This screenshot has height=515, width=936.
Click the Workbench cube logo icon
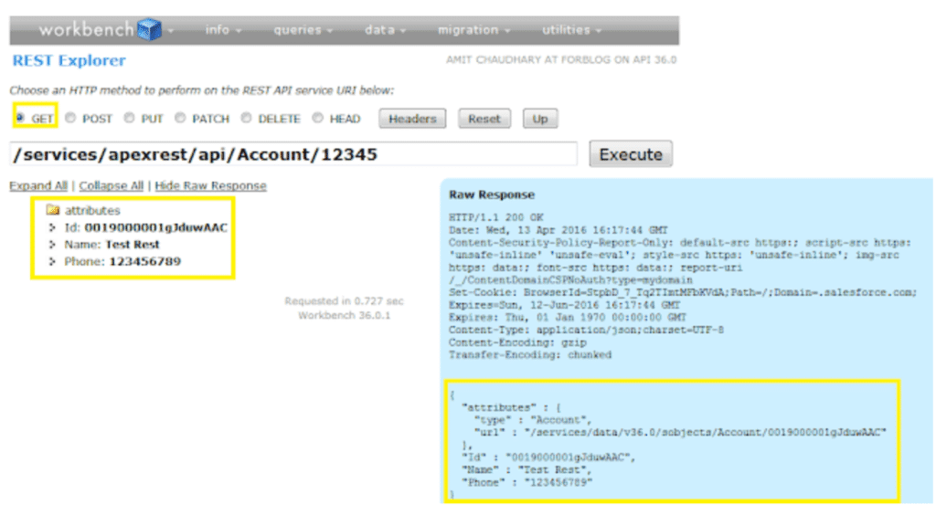coord(149,29)
